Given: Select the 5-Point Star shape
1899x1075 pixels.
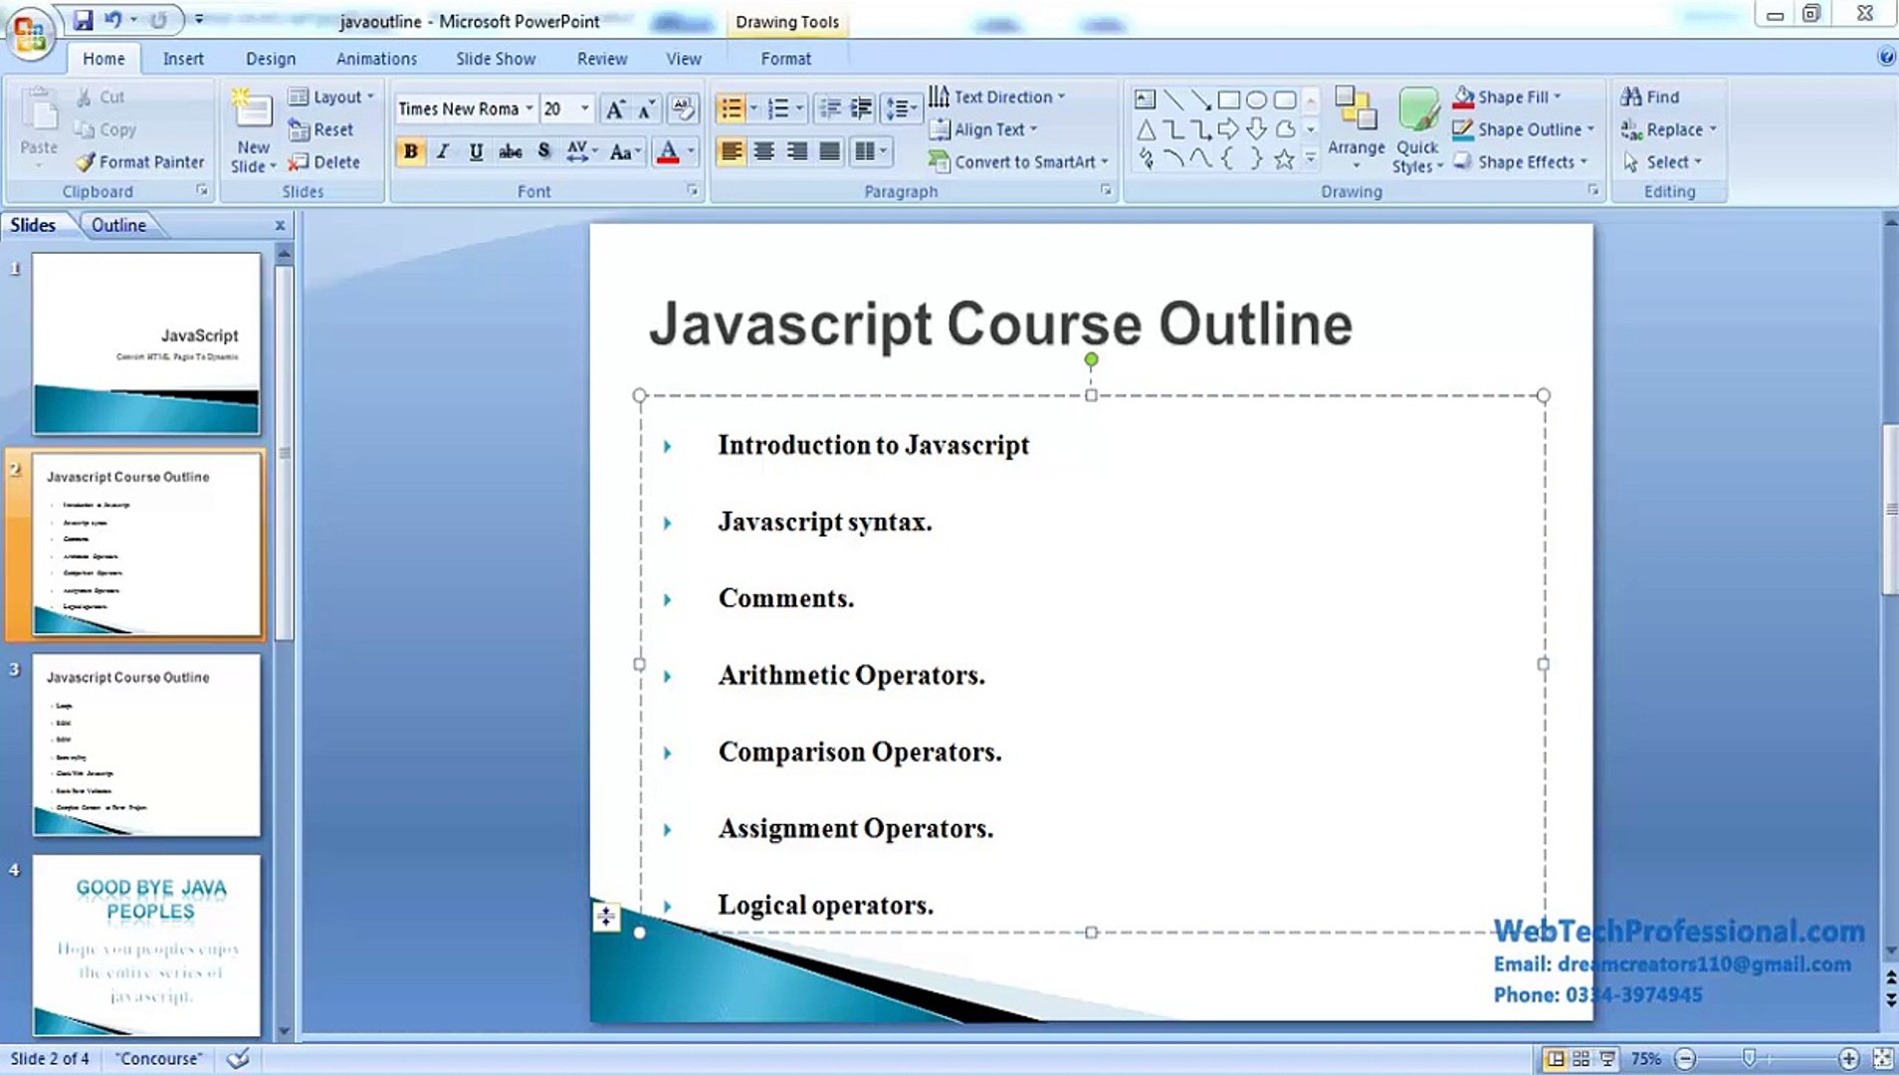Looking at the screenshot, I should [1285, 159].
